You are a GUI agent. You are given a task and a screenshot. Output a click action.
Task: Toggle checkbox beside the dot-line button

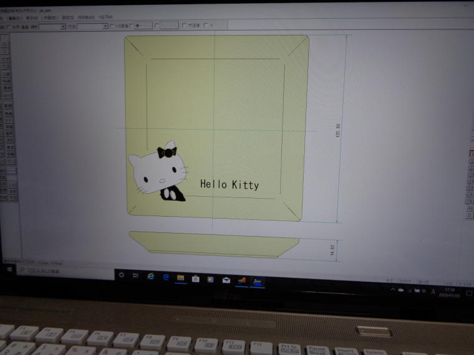(x=132, y=26)
